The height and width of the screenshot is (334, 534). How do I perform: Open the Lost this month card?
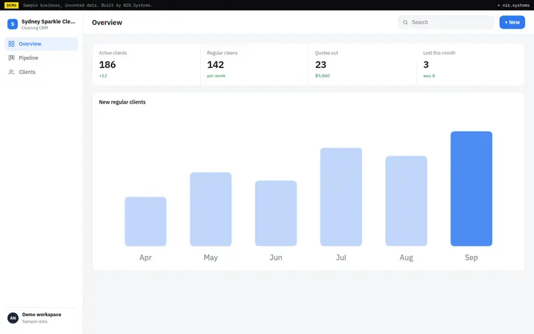click(x=471, y=64)
